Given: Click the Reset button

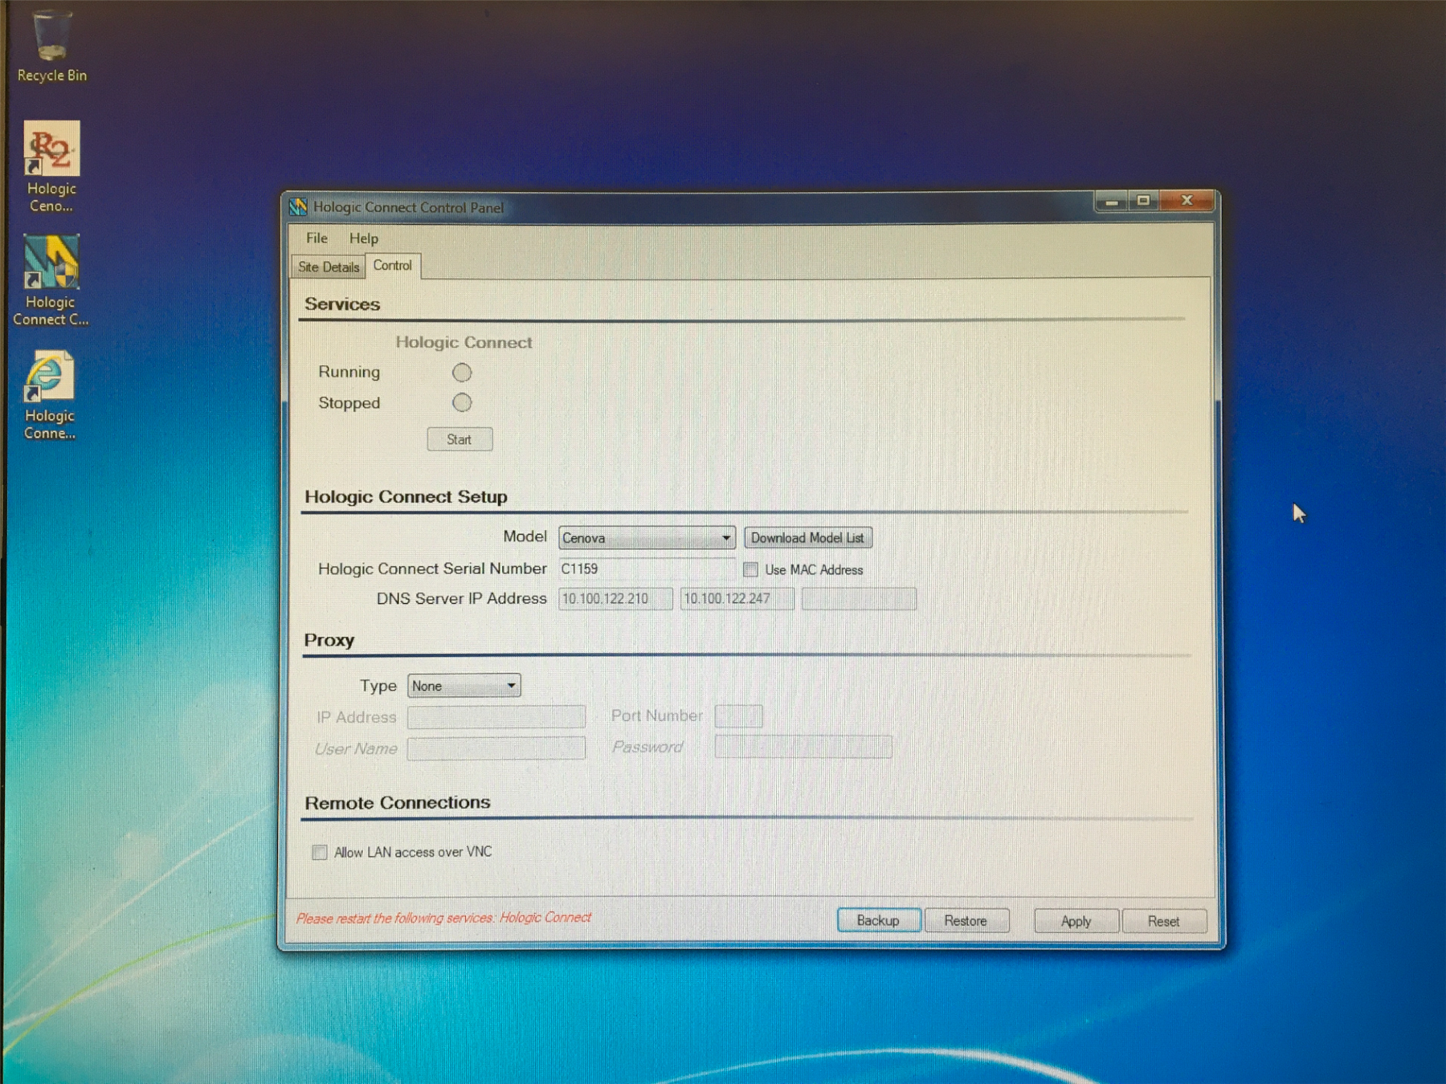Looking at the screenshot, I should [1163, 921].
